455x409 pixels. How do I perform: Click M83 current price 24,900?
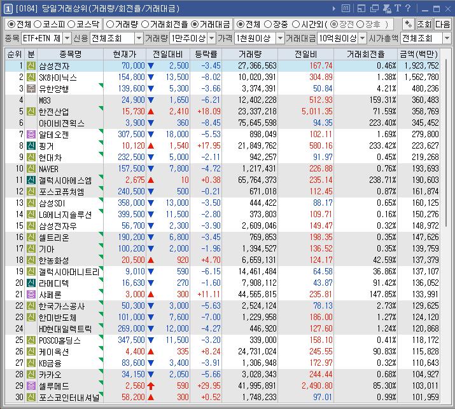133,100
